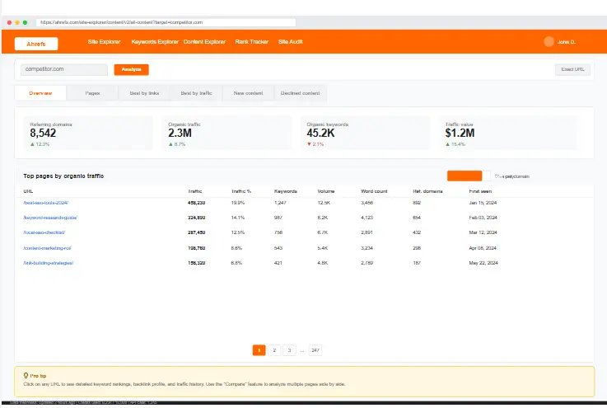Open the /best-seo-tools-2024/ URL link
The width and height of the screenshot is (607, 408).
[45, 203]
